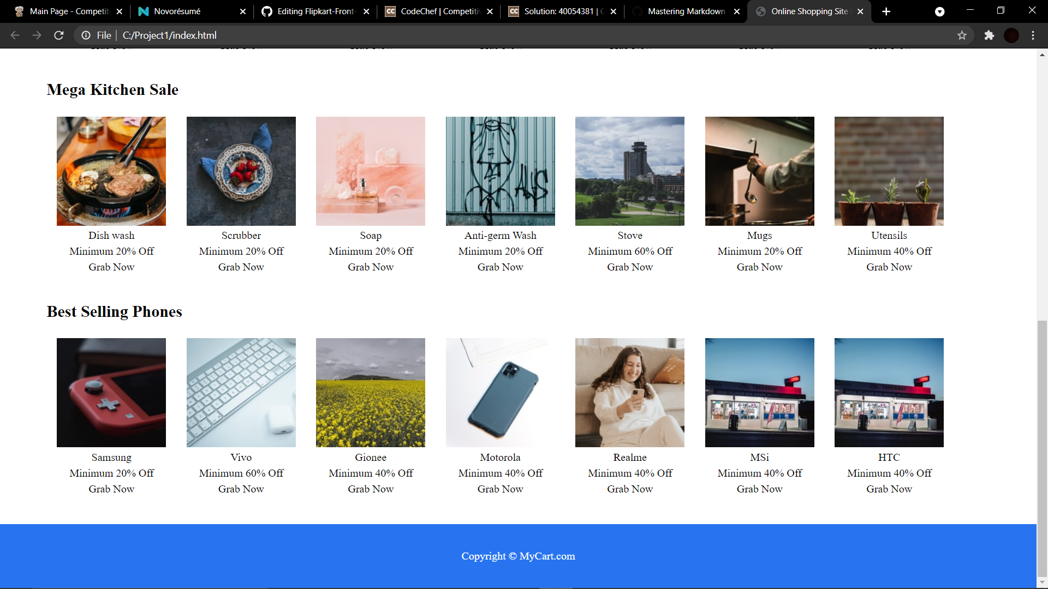The image size is (1048, 589).
Task: Click the Dish wash product image
Action: pyautogui.click(x=111, y=171)
